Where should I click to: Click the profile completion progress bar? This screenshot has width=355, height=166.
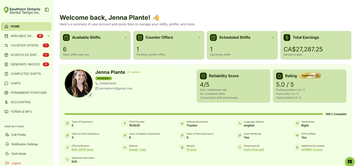click(194, 114)
